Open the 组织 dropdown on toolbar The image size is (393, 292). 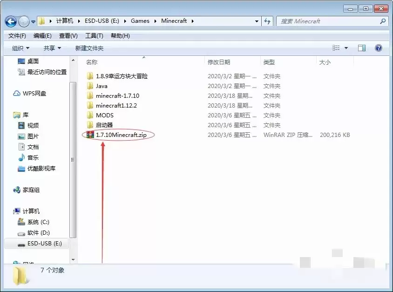pyautogui.click(x=20, y=48)
